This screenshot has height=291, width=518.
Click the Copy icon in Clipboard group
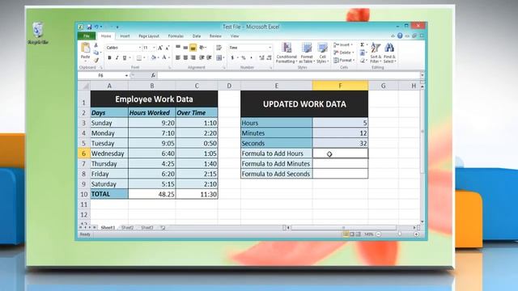point(96,53)
